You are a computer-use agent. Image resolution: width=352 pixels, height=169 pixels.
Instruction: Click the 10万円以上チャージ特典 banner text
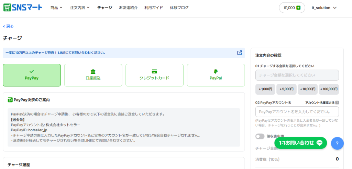pos(55,53)
